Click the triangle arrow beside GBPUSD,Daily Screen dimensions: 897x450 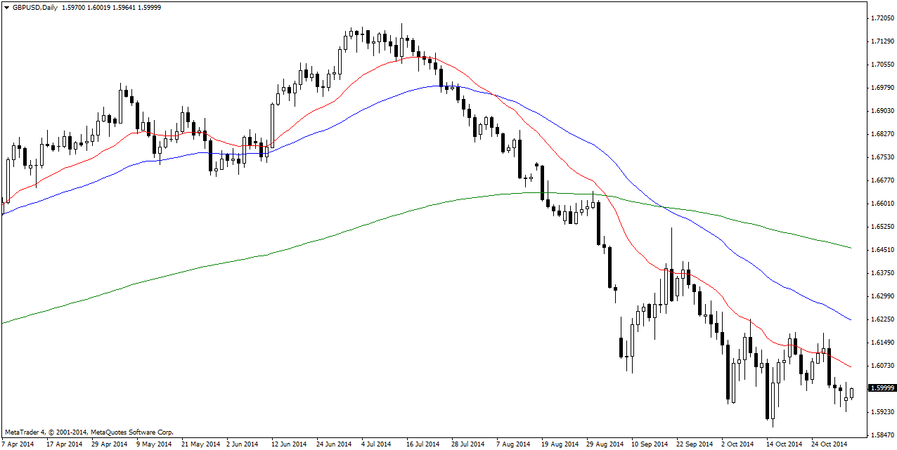point(6,6)
